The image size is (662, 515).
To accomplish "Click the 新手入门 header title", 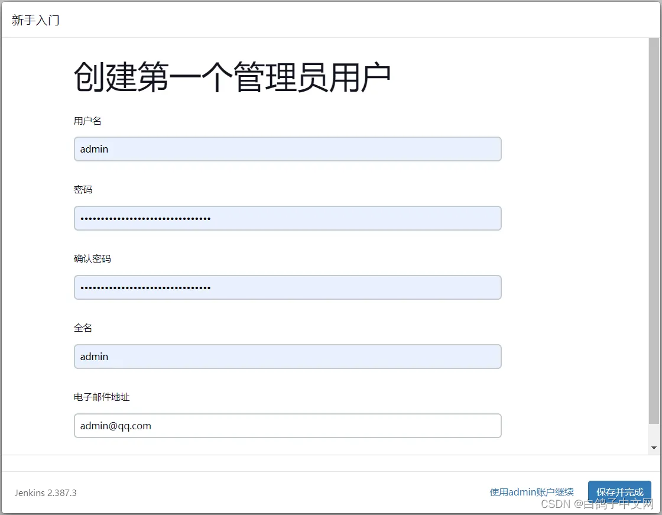I will [x=35, y=20].
